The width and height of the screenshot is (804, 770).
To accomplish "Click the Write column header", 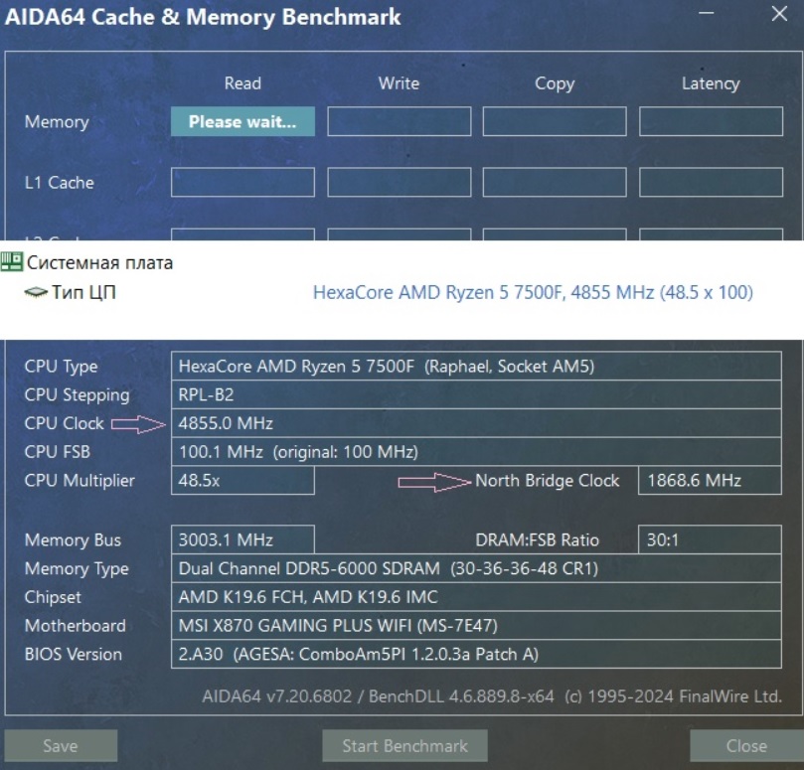I will coord(399,83).
